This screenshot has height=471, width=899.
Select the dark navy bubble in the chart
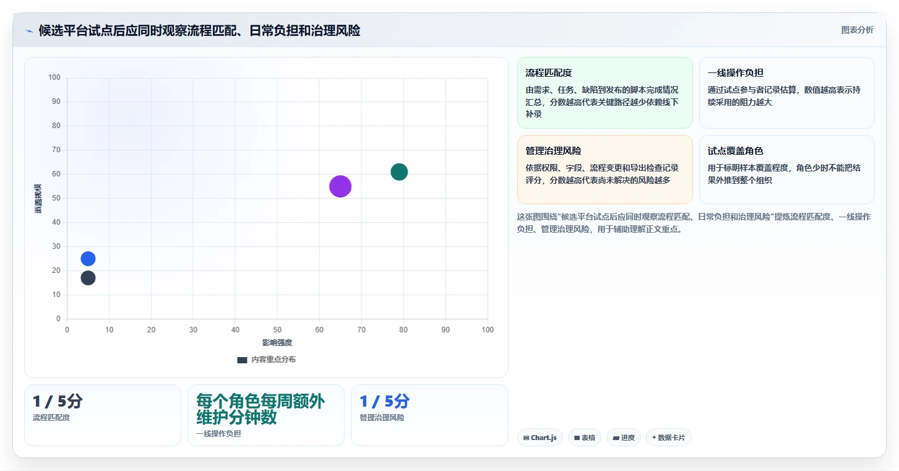[x=88, y=278]
